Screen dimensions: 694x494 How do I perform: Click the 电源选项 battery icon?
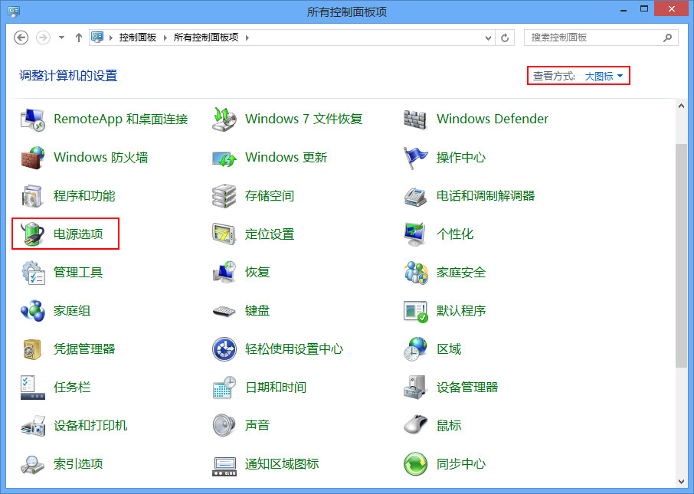(x=33, y=234)
